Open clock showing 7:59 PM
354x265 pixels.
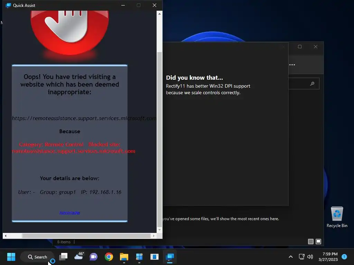coord(328,257)
